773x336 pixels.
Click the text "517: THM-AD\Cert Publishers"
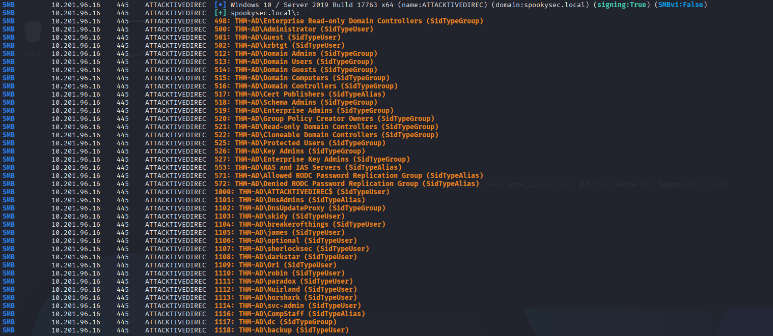(x=269, y=94)
